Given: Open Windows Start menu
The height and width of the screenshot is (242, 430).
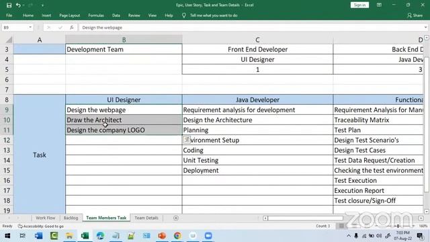Looking at the screenshot, I should 7,236.
